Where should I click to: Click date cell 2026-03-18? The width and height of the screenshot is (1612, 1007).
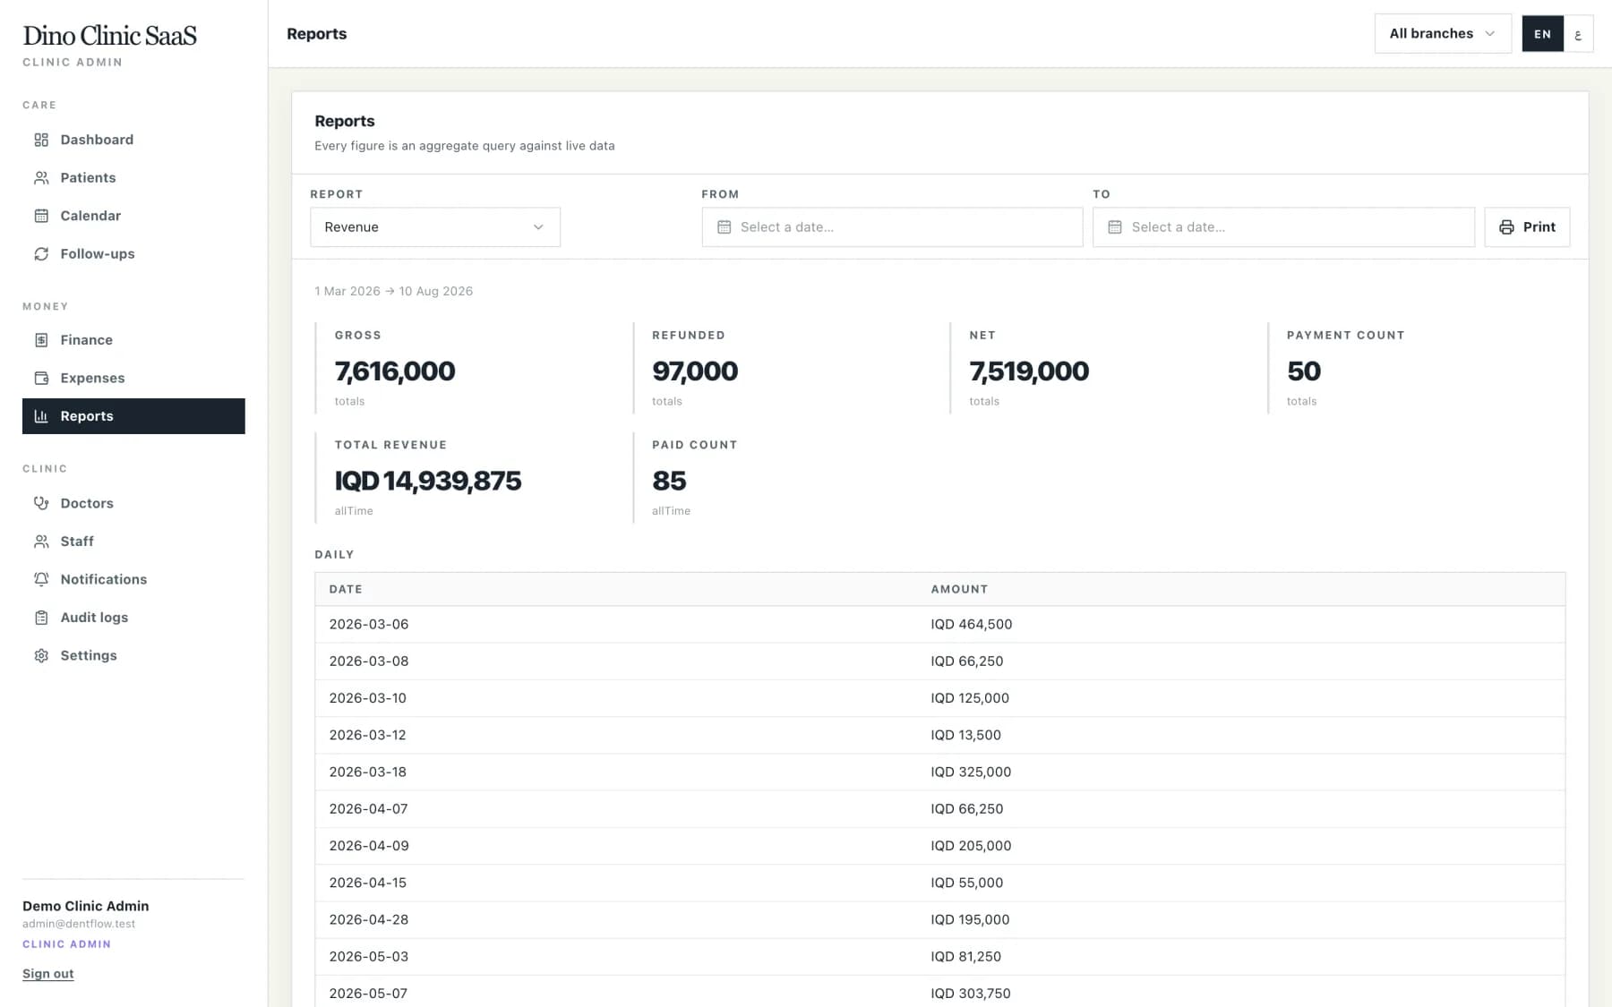click(x=367, y=772)
